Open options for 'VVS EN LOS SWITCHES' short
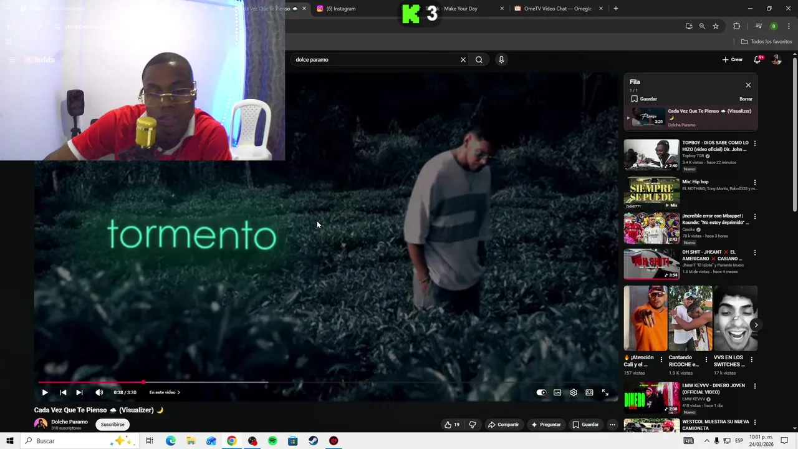 tap(752, 360)
